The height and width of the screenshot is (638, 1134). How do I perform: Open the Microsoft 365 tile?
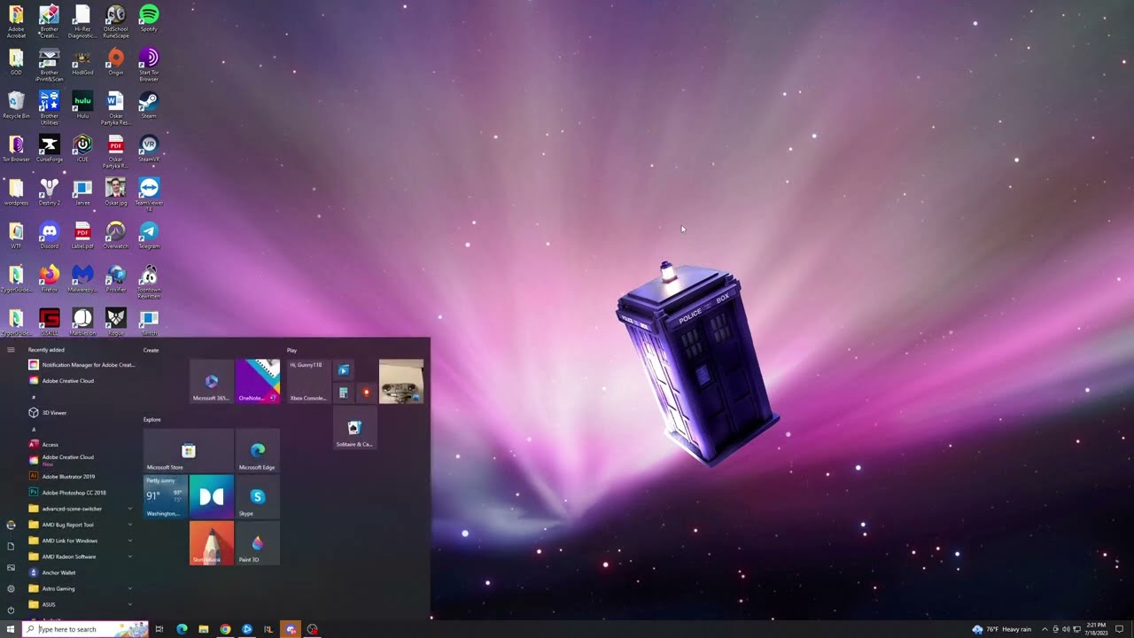(211, 381)
